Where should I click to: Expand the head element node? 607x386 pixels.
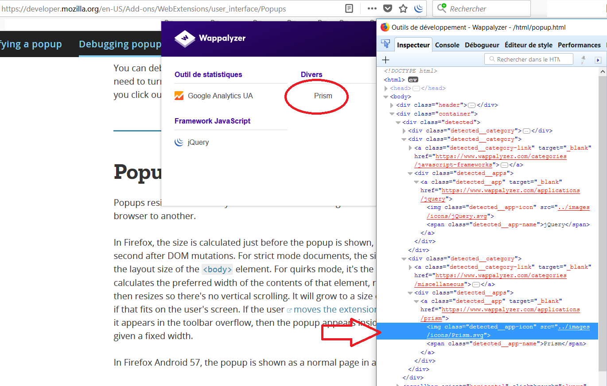(386, 89)
